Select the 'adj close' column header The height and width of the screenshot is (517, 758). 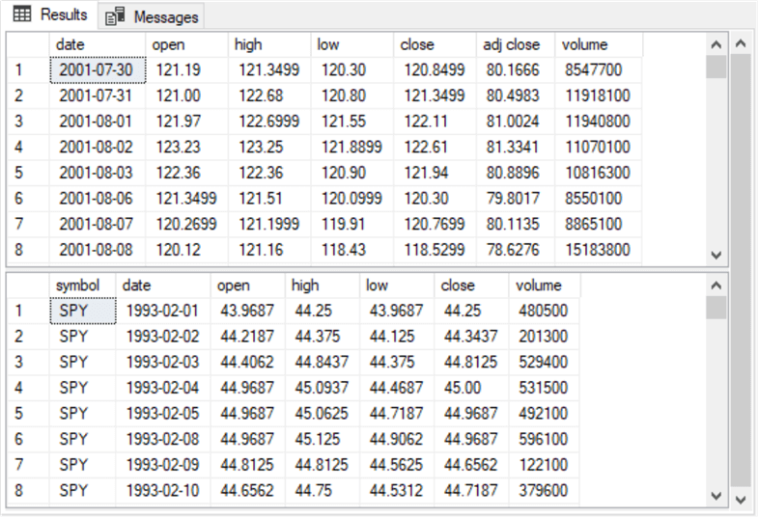516,44
